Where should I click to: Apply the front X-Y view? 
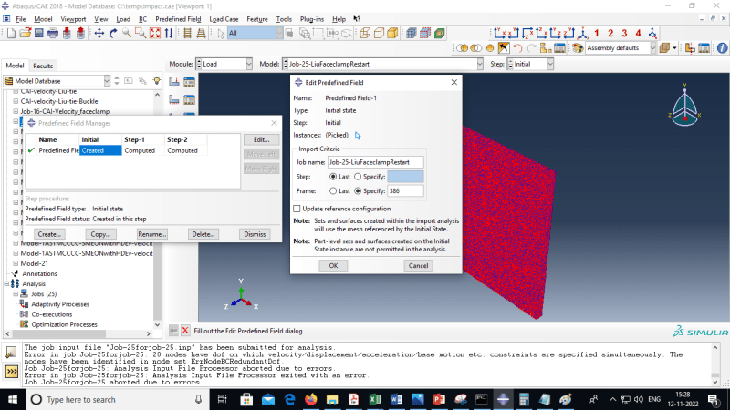[x=499, y=33]
